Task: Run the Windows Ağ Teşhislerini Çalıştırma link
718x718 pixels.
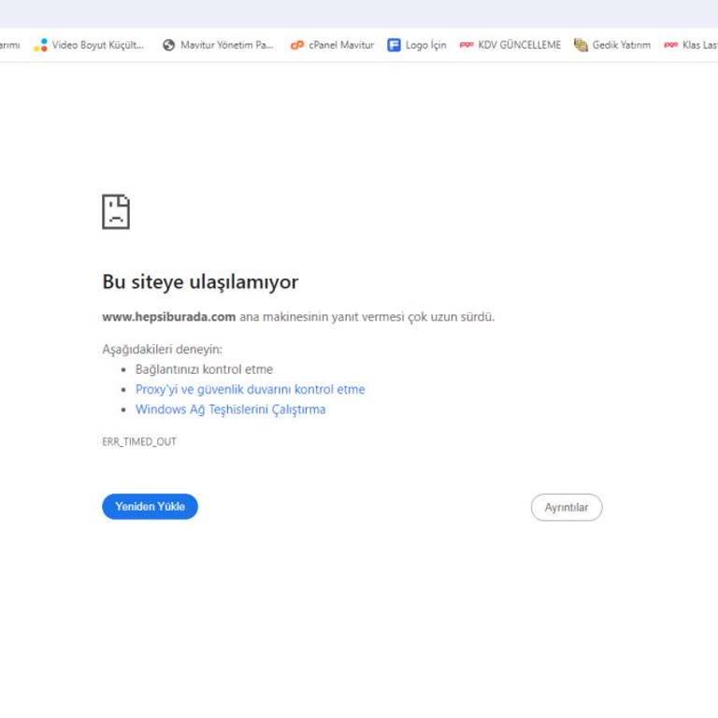Action: (x=230, y=409)
